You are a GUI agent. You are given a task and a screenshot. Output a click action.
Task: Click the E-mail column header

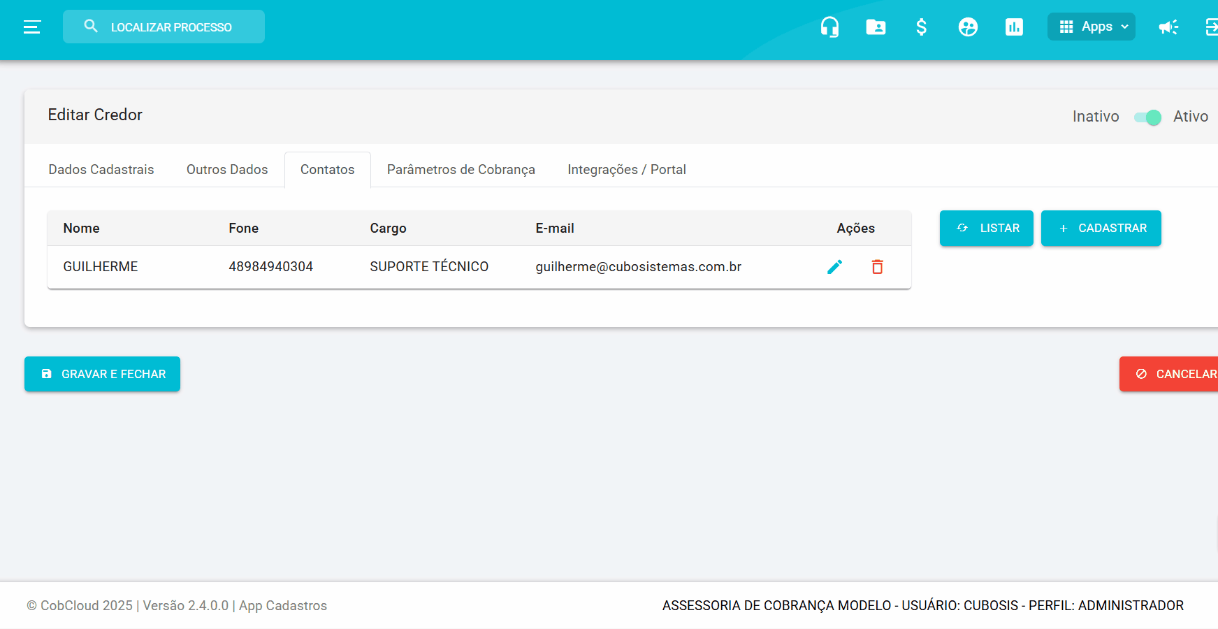tap(555, 229)
